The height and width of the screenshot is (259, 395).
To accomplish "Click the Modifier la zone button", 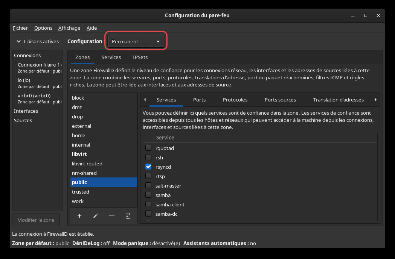I will (36, 220).
